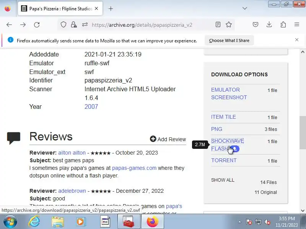This screenshot has height=229, width=306.
Task: Toggle Reader View icon
Action: tap(218, 24)
